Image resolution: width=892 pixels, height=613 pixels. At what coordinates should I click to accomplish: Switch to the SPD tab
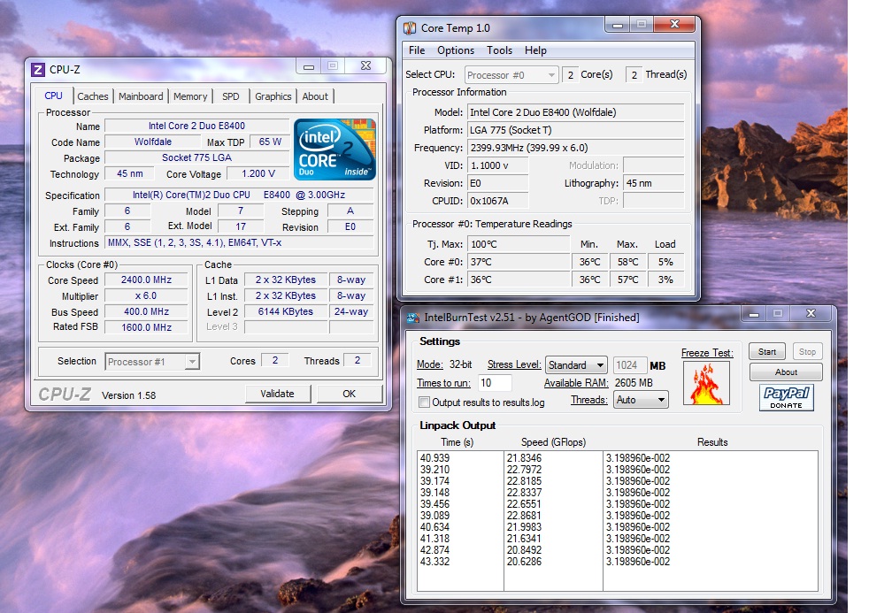click(230, 96)
